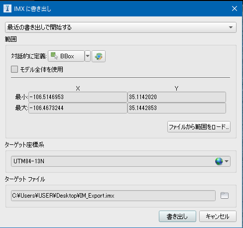Click the maximum Y value field
The height and width of the screenshot is (228, 243).
point(177,108)
